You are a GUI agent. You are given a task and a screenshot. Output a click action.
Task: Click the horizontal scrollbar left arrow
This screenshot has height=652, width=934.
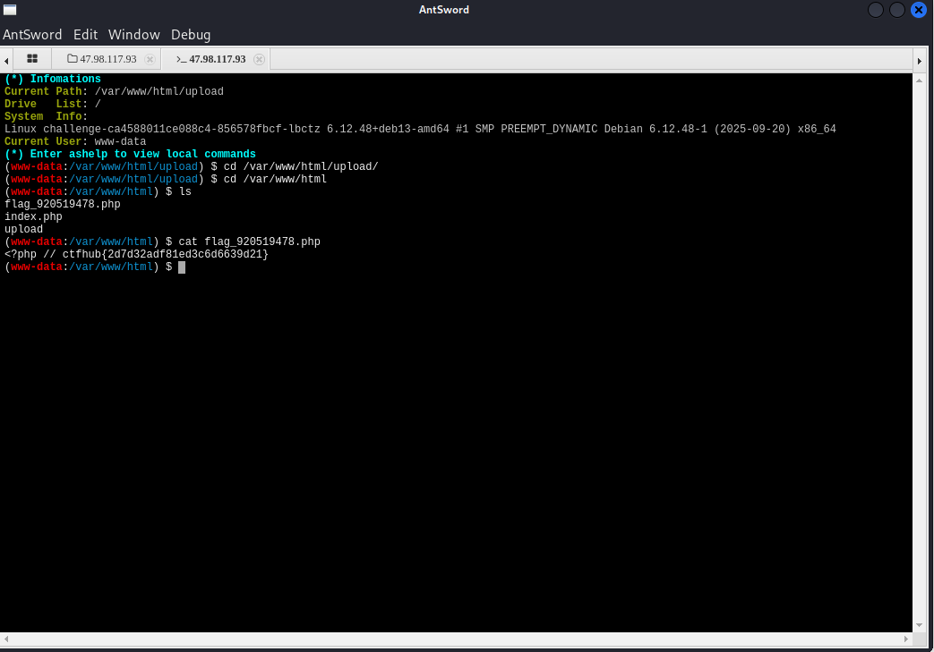[x=6, y=639]
